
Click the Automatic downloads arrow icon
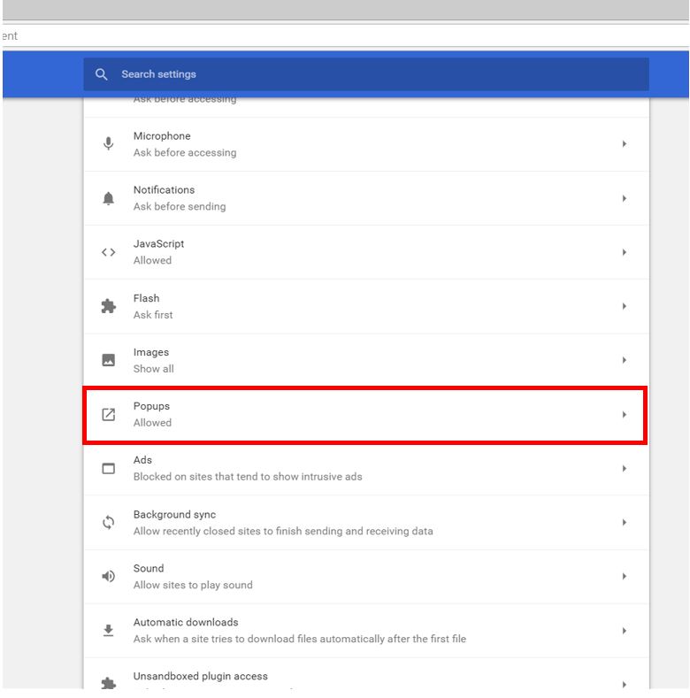[x=108, y=630]
